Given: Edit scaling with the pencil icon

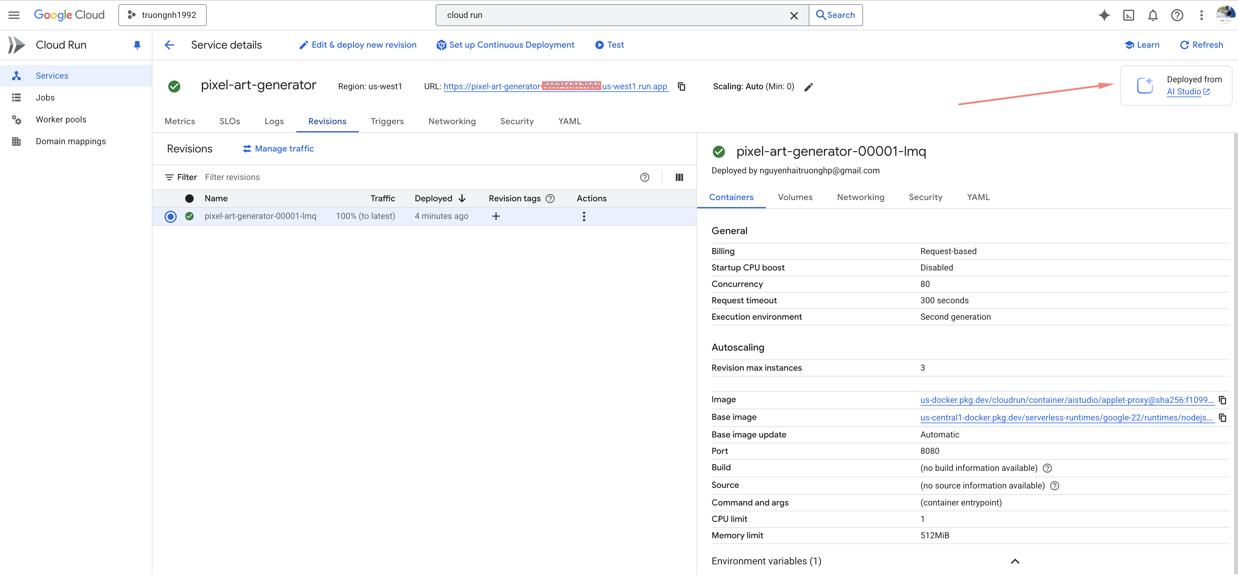Looking at the screenshot, I should [809, 87].
